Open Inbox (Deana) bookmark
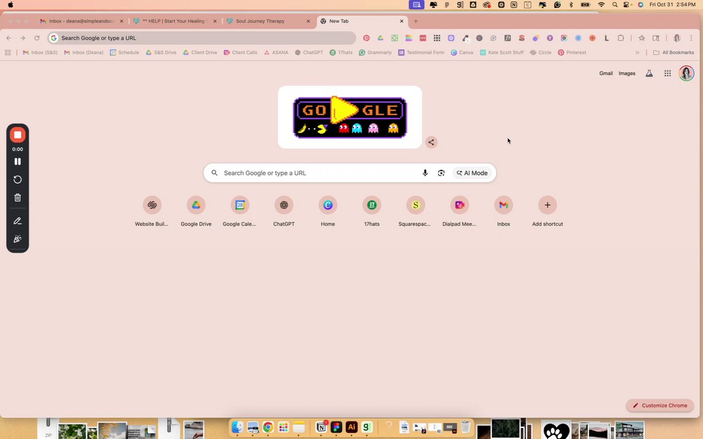This screenshot has height=439, width=703. (x=83, y=53)
